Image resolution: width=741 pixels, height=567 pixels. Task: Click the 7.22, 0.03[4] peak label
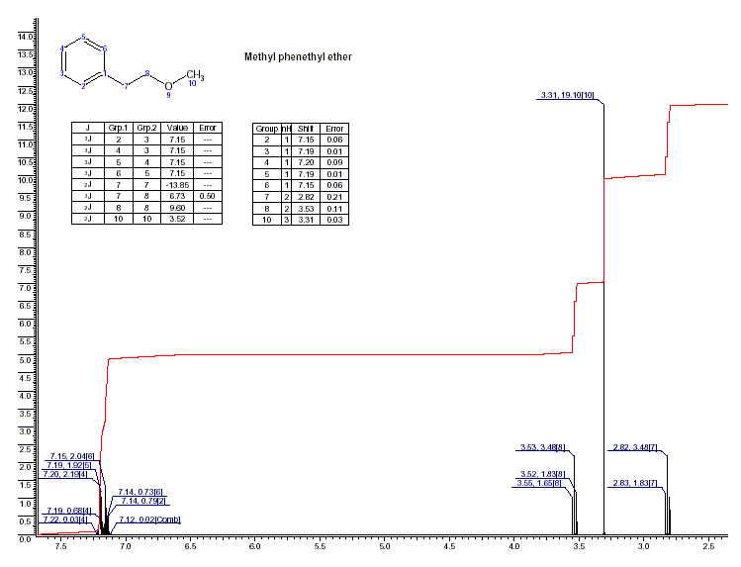pyautogui.click(x=66, y=520)
